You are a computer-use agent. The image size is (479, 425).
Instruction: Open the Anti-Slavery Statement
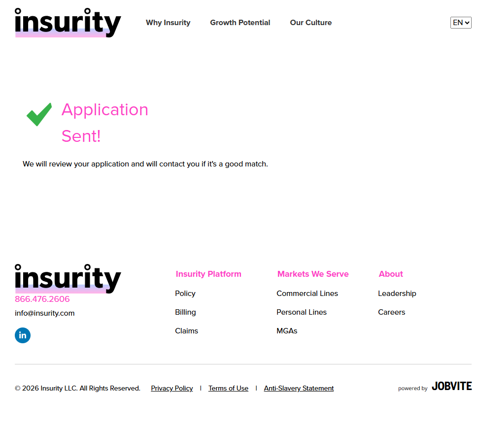[299, 389]
